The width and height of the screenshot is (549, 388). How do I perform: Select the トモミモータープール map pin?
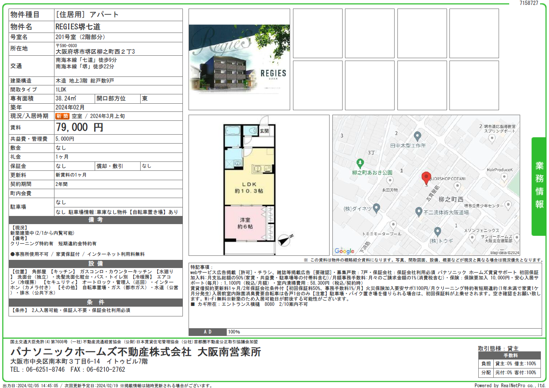tap(393, 225)
